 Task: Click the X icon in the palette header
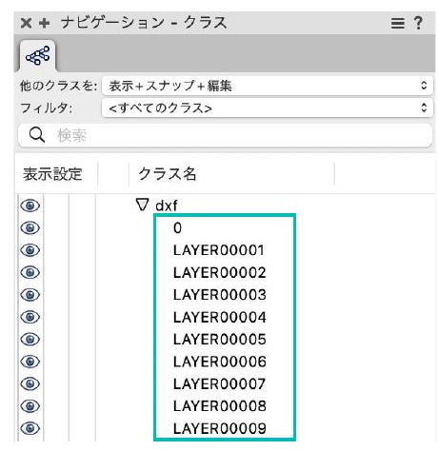coord(26,23)
